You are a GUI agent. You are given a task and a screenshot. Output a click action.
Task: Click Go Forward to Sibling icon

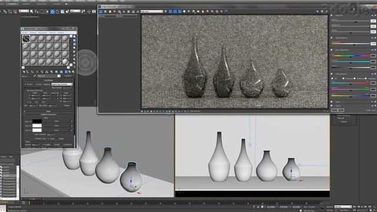[x=73, y=72]
